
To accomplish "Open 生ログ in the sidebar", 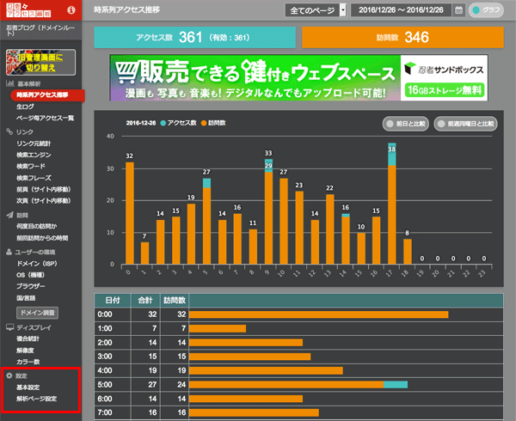I will (x=25, y=107).
